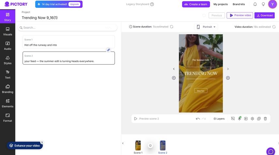This screenshot has height=155, width=279.
Task: Open notifications bell
Action: [x=255, y=4]
